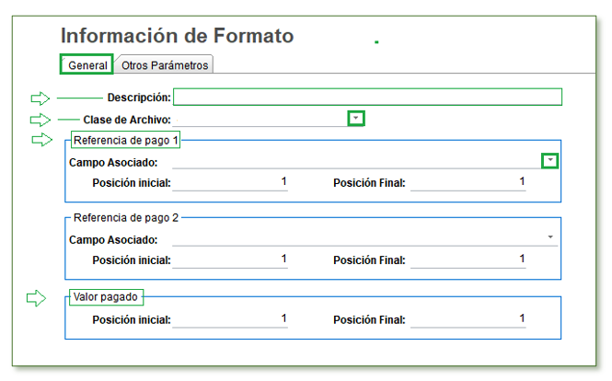Expand Campo Asociado dropdown in Referencia de pago 1
The width and height of the screenshot is (612, 381).
(550, 160)
